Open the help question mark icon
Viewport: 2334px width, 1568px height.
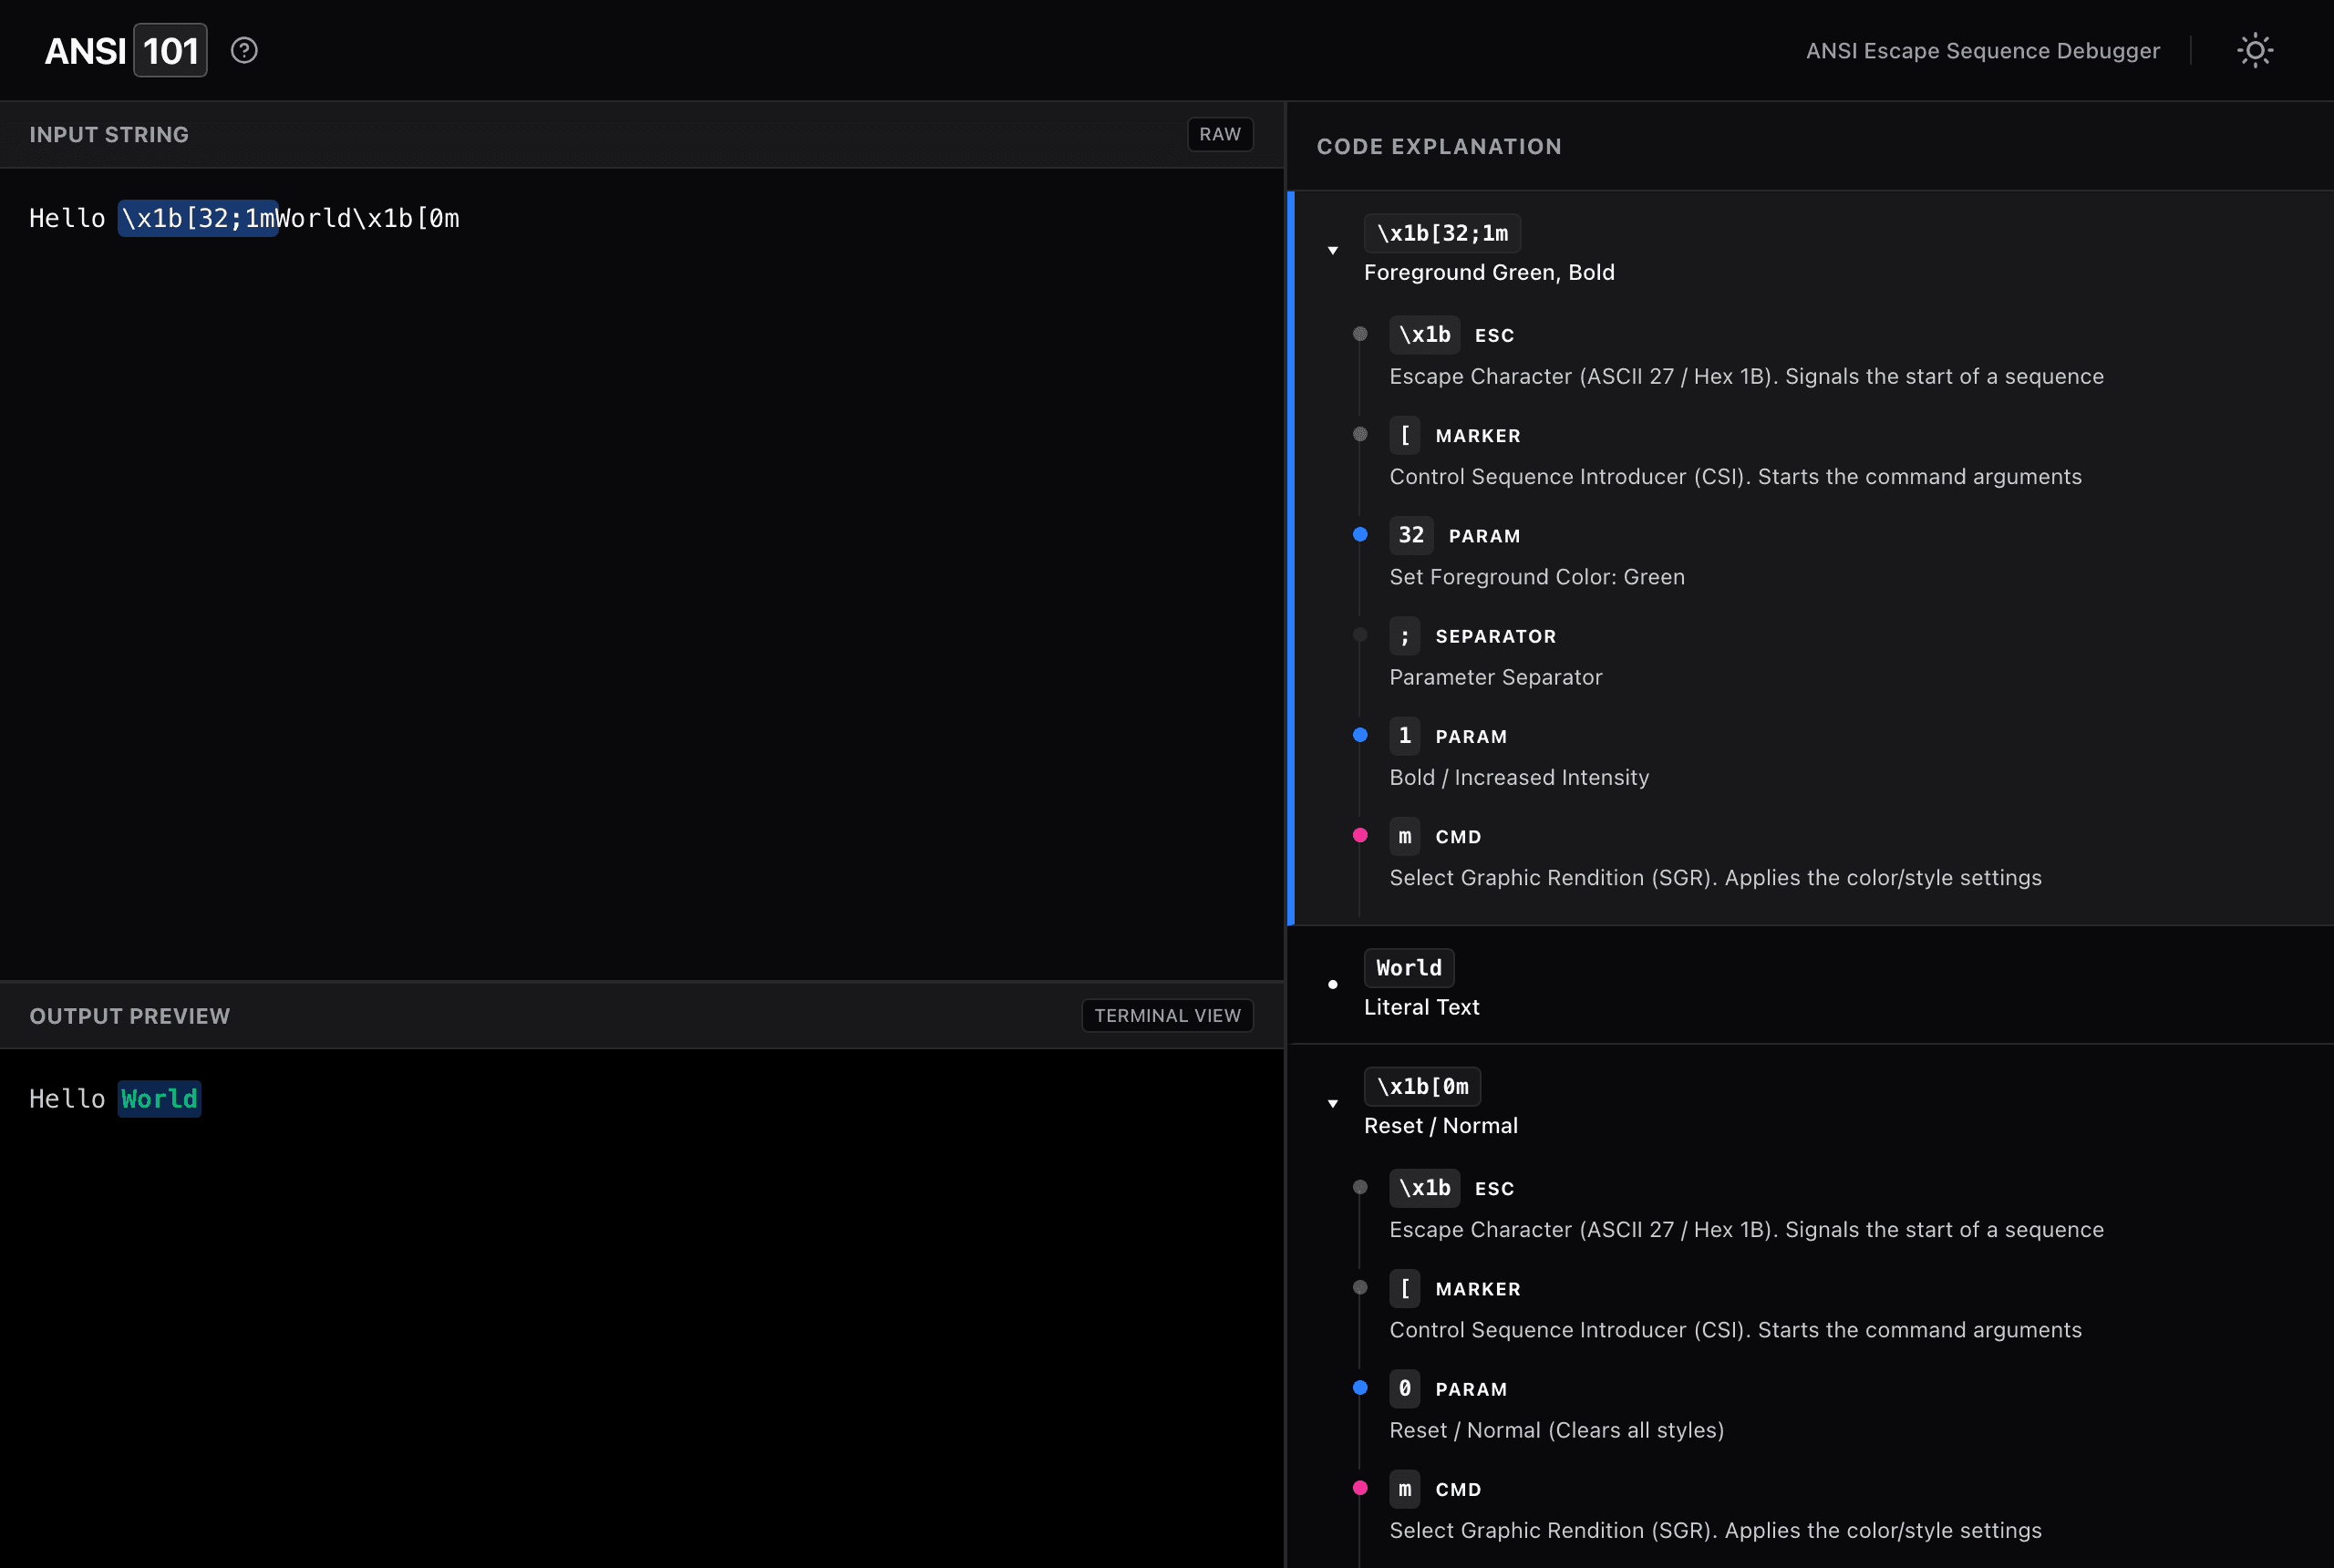coord(244,50)
